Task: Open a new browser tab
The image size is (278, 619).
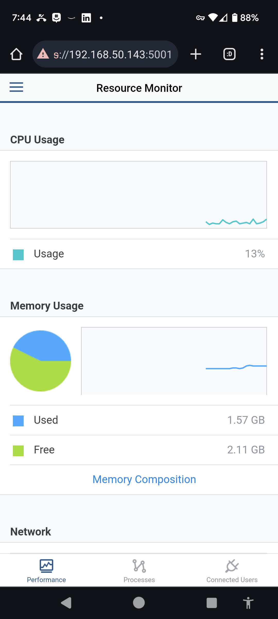Action: pos(196,54)
